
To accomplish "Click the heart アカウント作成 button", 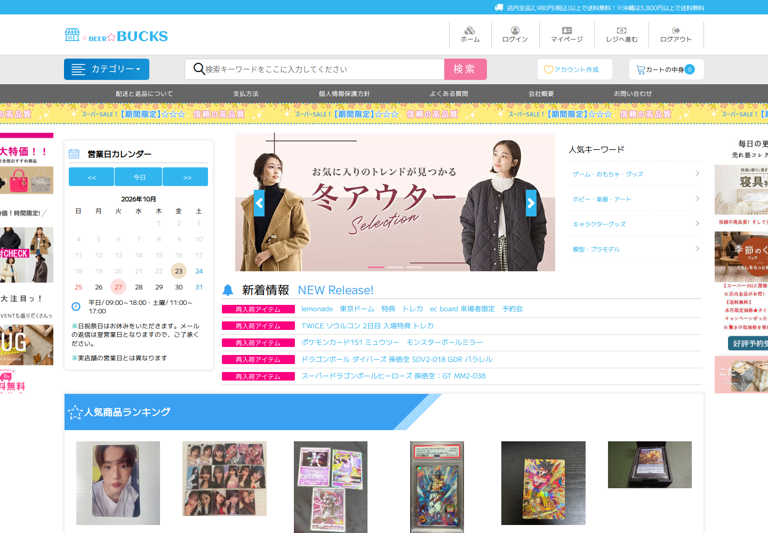I will pyautogui.click(x=574, y=69).
